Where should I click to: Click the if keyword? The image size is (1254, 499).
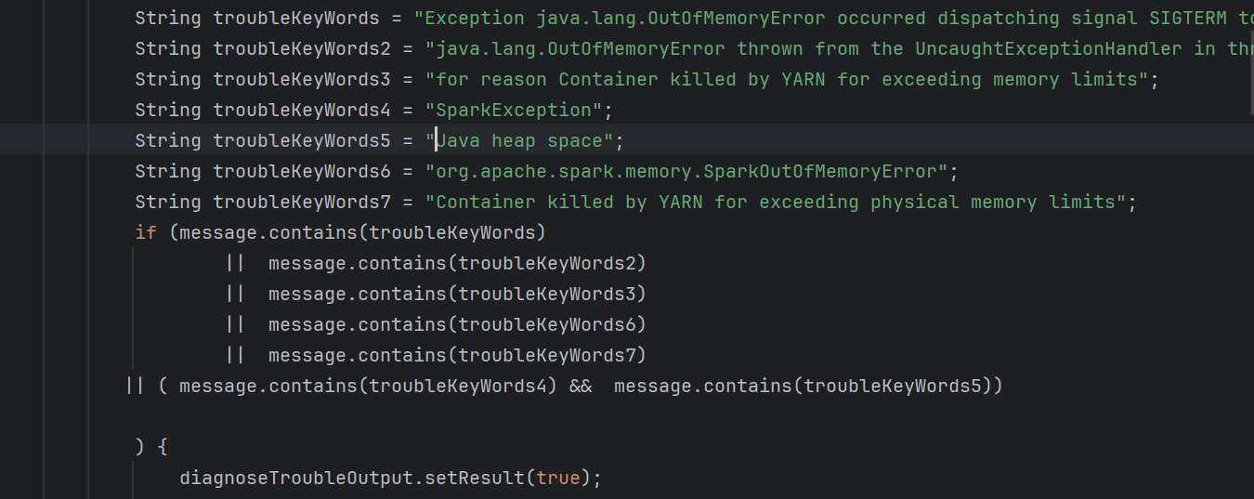pos(146,232)
